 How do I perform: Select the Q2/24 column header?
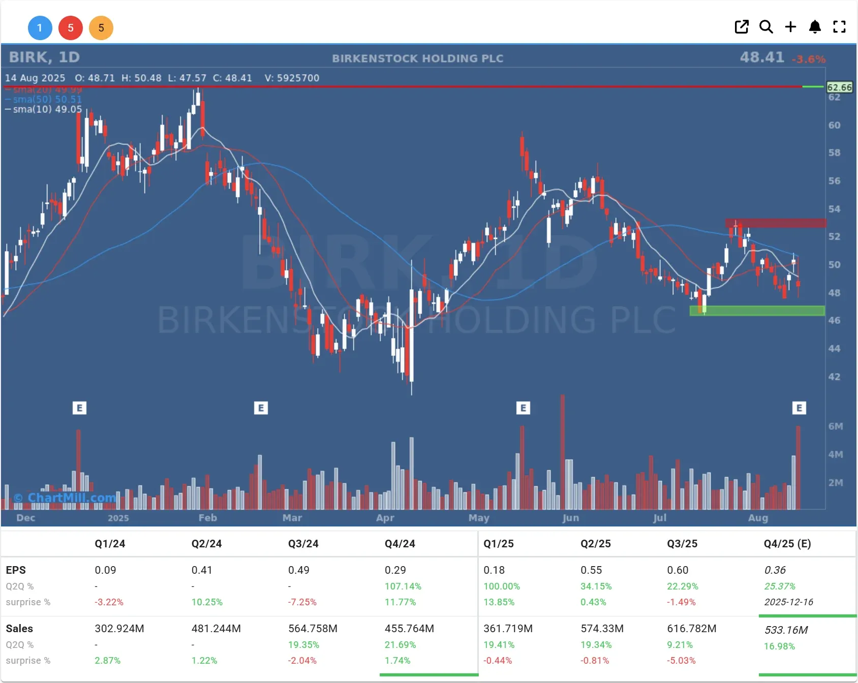(x=206, y=544)
